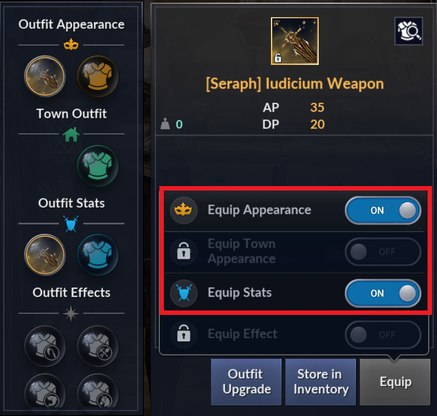Click the outfit preview icon top-right
The width and height of the screenshot is (437, 416).
click(408, 31)
